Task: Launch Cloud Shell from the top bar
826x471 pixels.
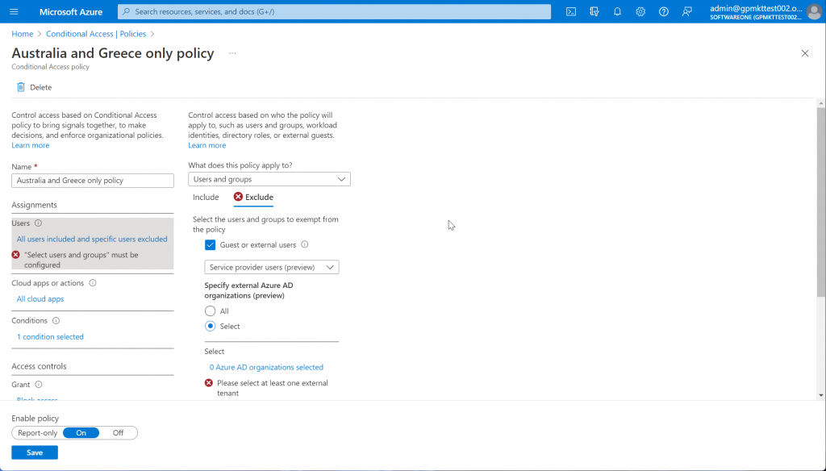Action: click(x=571, y=11)
